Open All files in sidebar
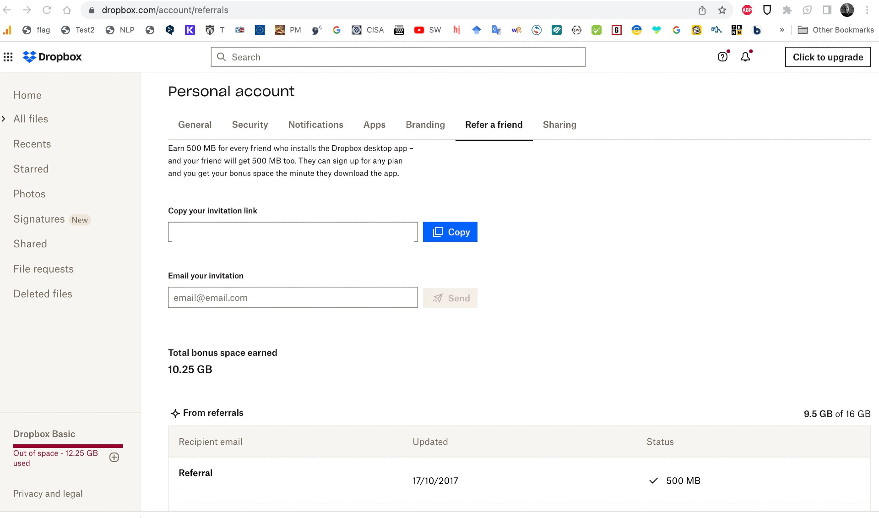Image resolution: width=879 pixels, height=518 pixels. [31, 119]
